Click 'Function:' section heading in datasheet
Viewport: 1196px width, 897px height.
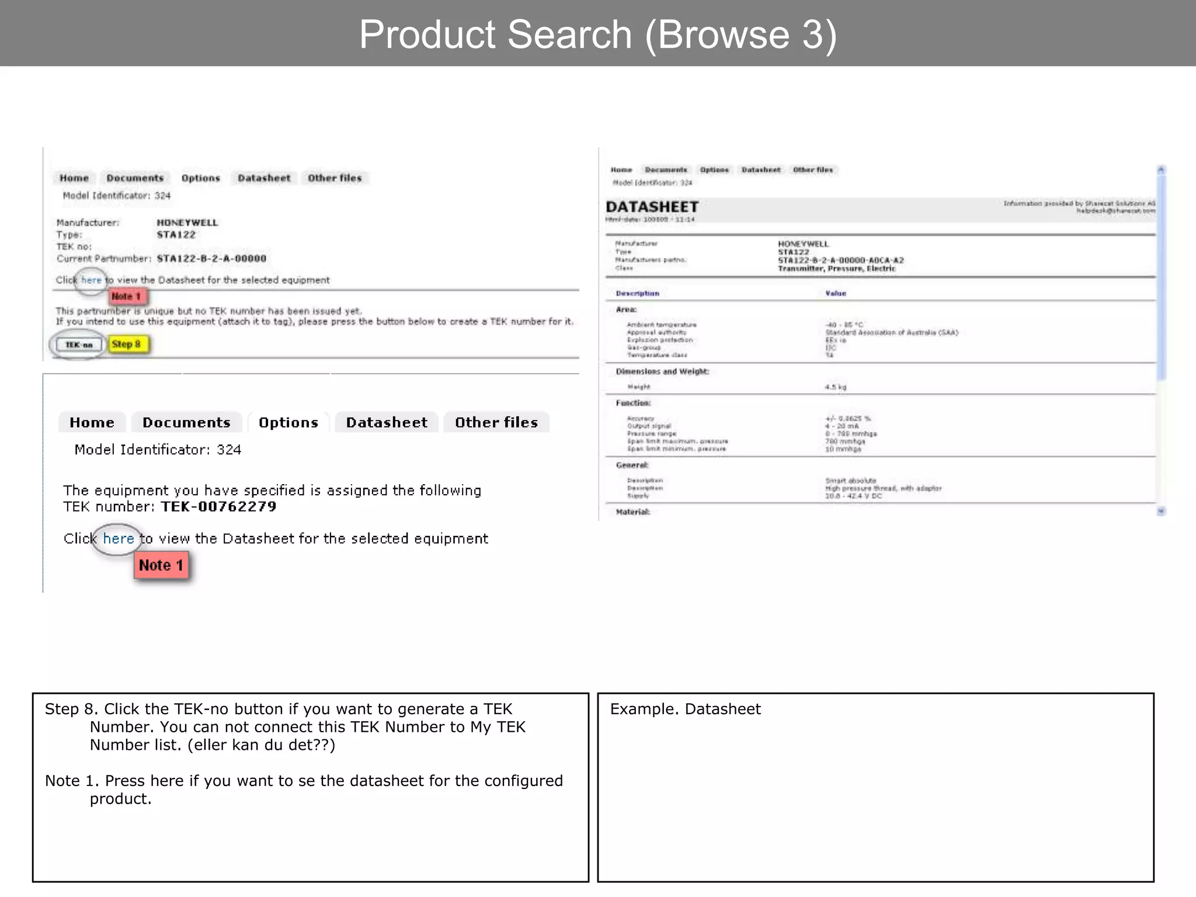coord(633,403)
